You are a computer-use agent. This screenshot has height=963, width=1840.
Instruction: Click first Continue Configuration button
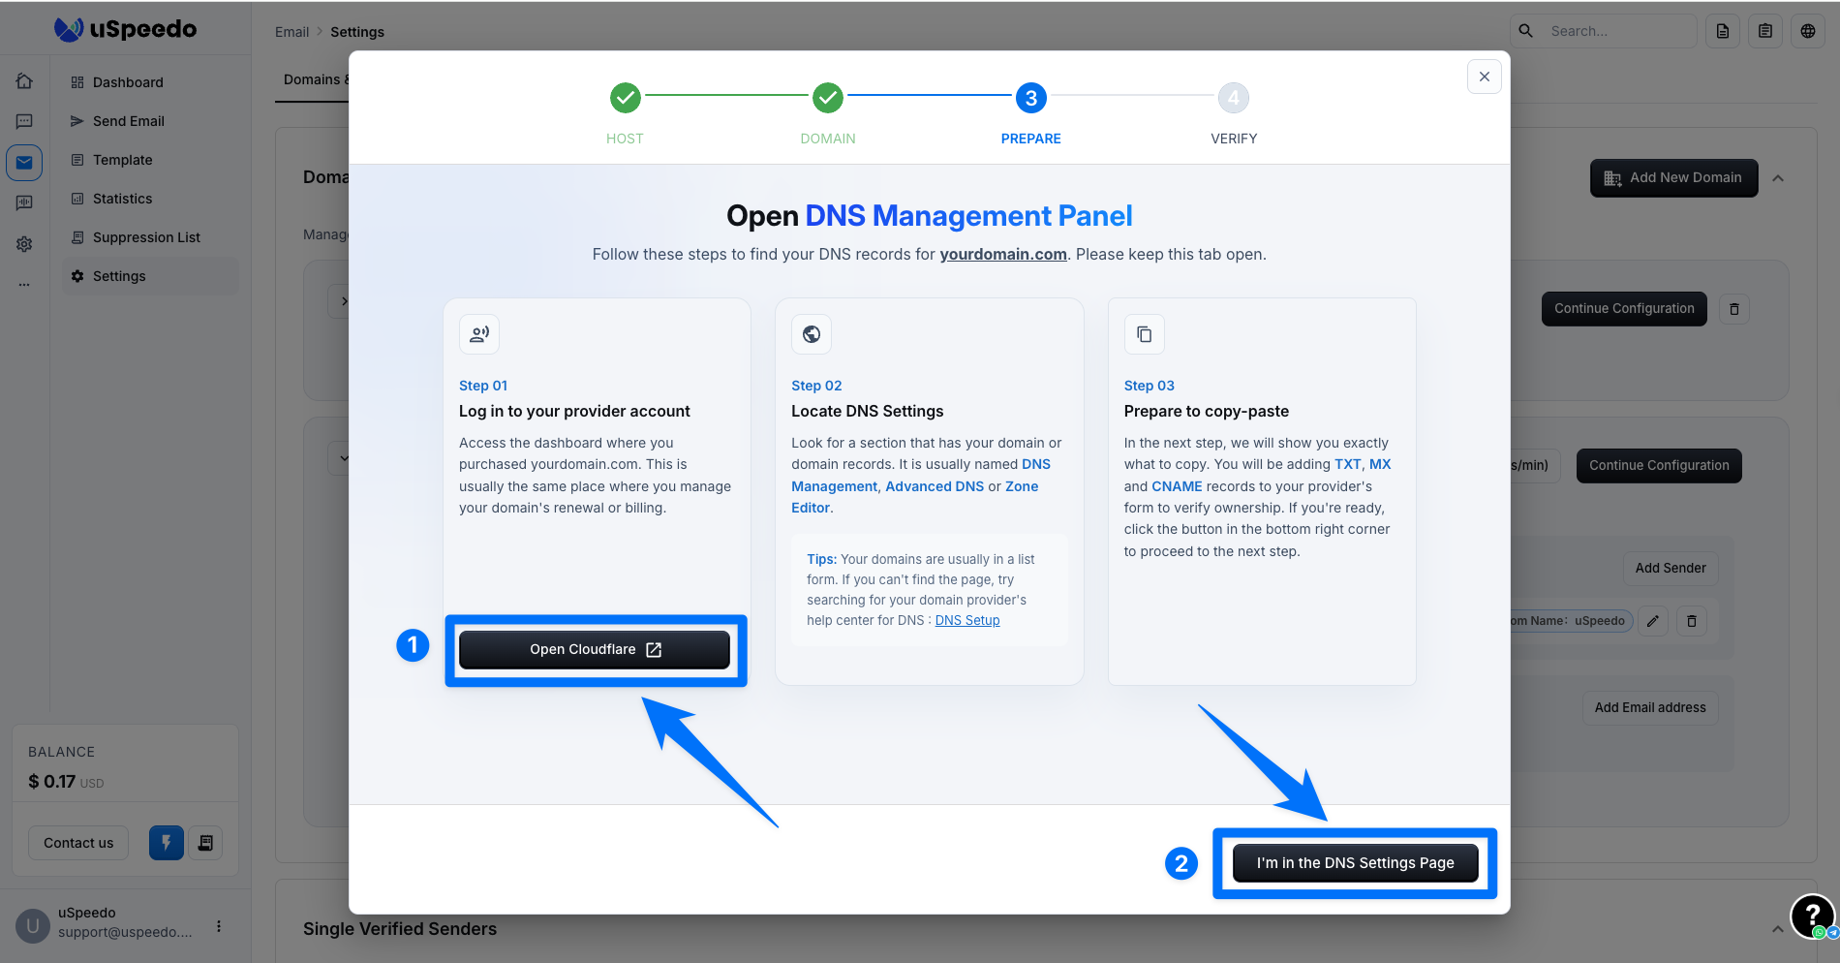point(1624,309)
